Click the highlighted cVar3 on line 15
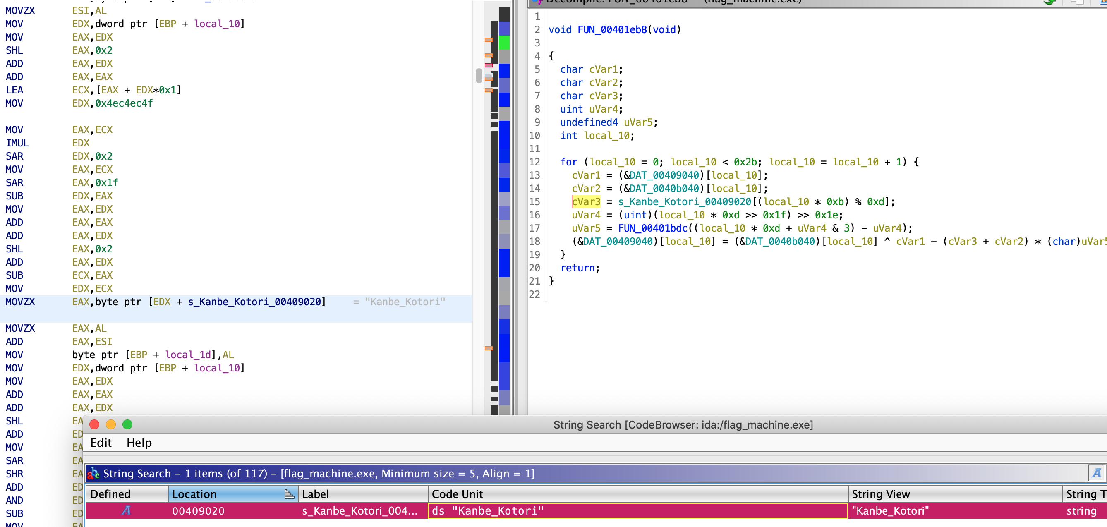 (586, 202)
